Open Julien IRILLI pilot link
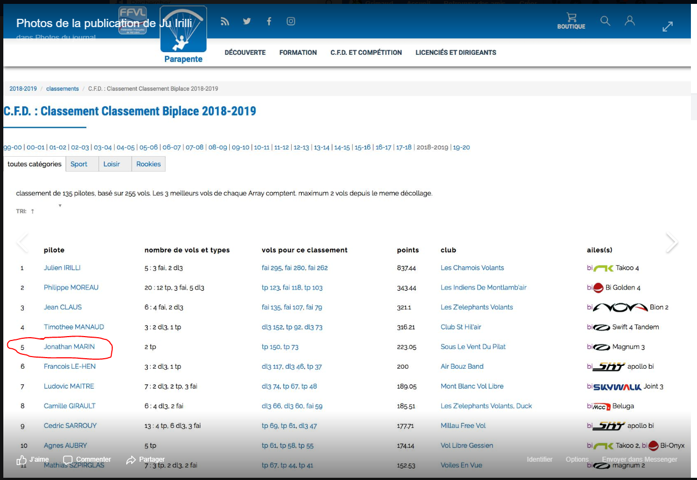The width and height of the screenshot is (697, 480). (62, 268)
